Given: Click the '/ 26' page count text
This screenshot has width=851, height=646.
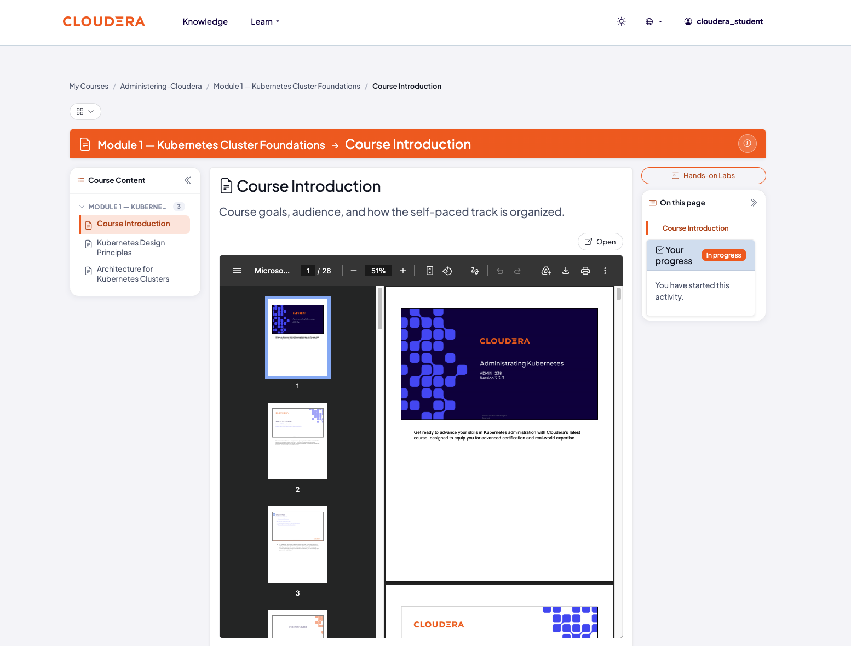Looking at the screenshot, I should point(324,271).
